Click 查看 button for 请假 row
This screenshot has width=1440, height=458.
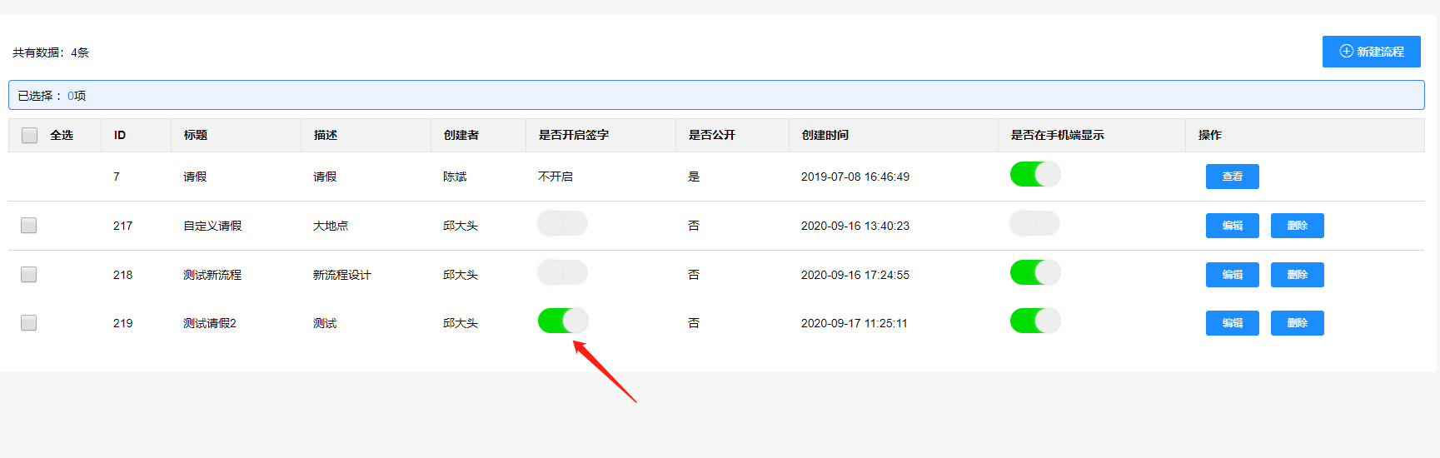coord(1232,177)
